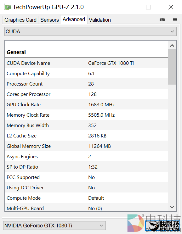182x234 pixels.
Task: Select the Async Engines label
Action: [x=22, y=157]
